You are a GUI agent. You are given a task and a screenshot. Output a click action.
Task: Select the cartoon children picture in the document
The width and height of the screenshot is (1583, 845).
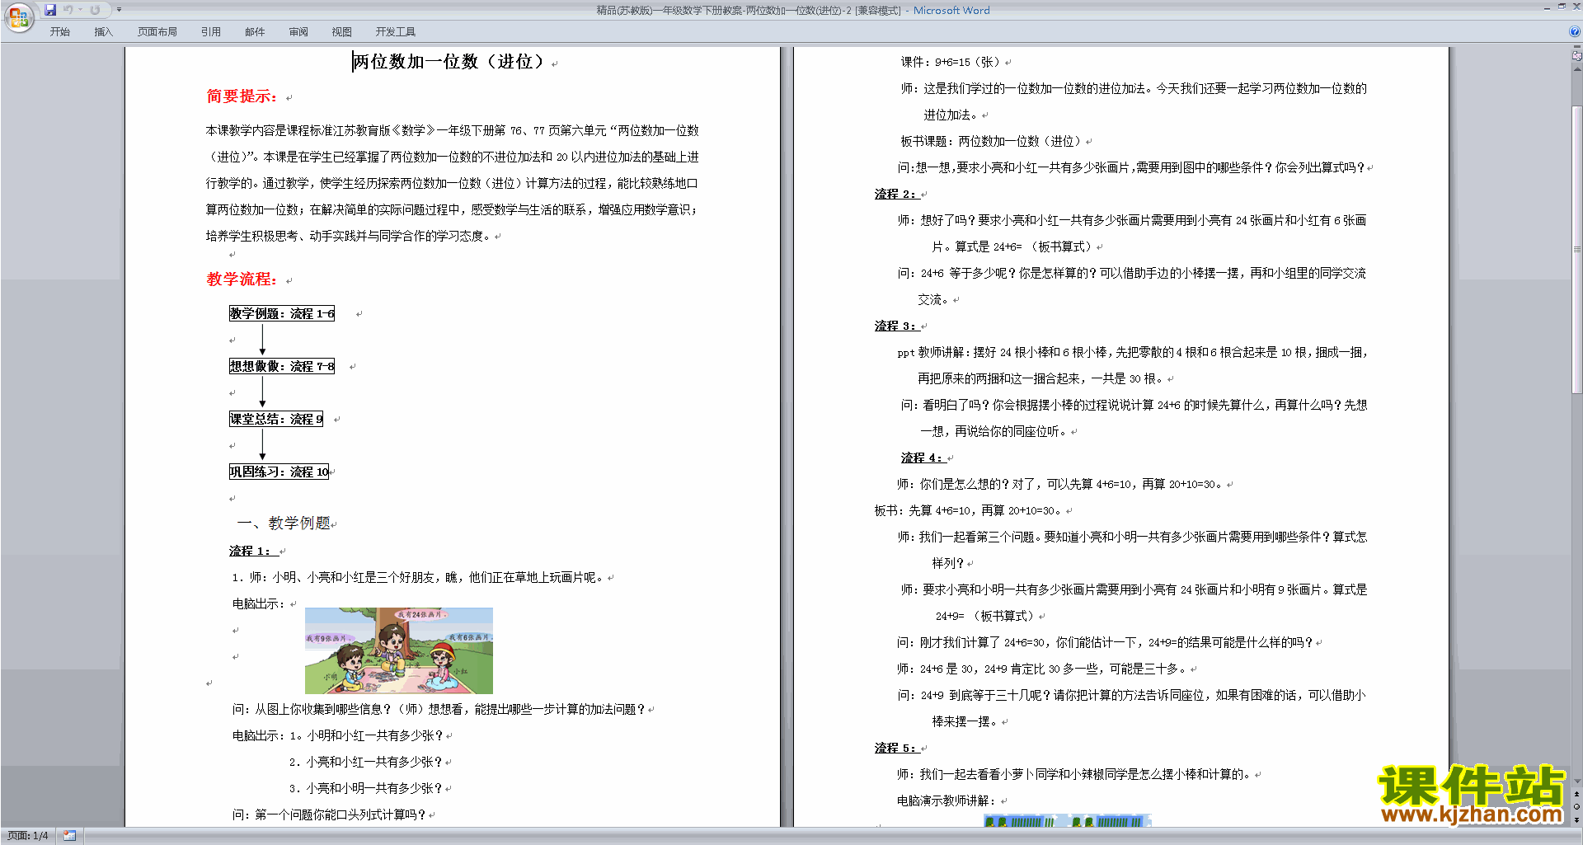click(x=399, y=650)
